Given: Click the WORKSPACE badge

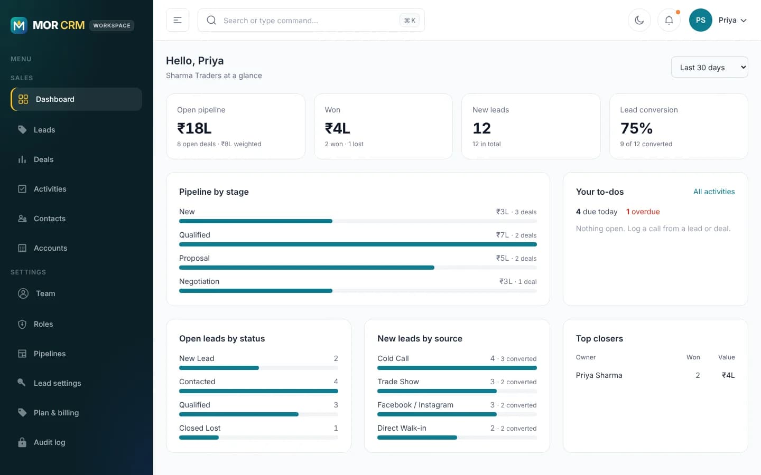Looking at the screenshot, I should coord(112,25).
